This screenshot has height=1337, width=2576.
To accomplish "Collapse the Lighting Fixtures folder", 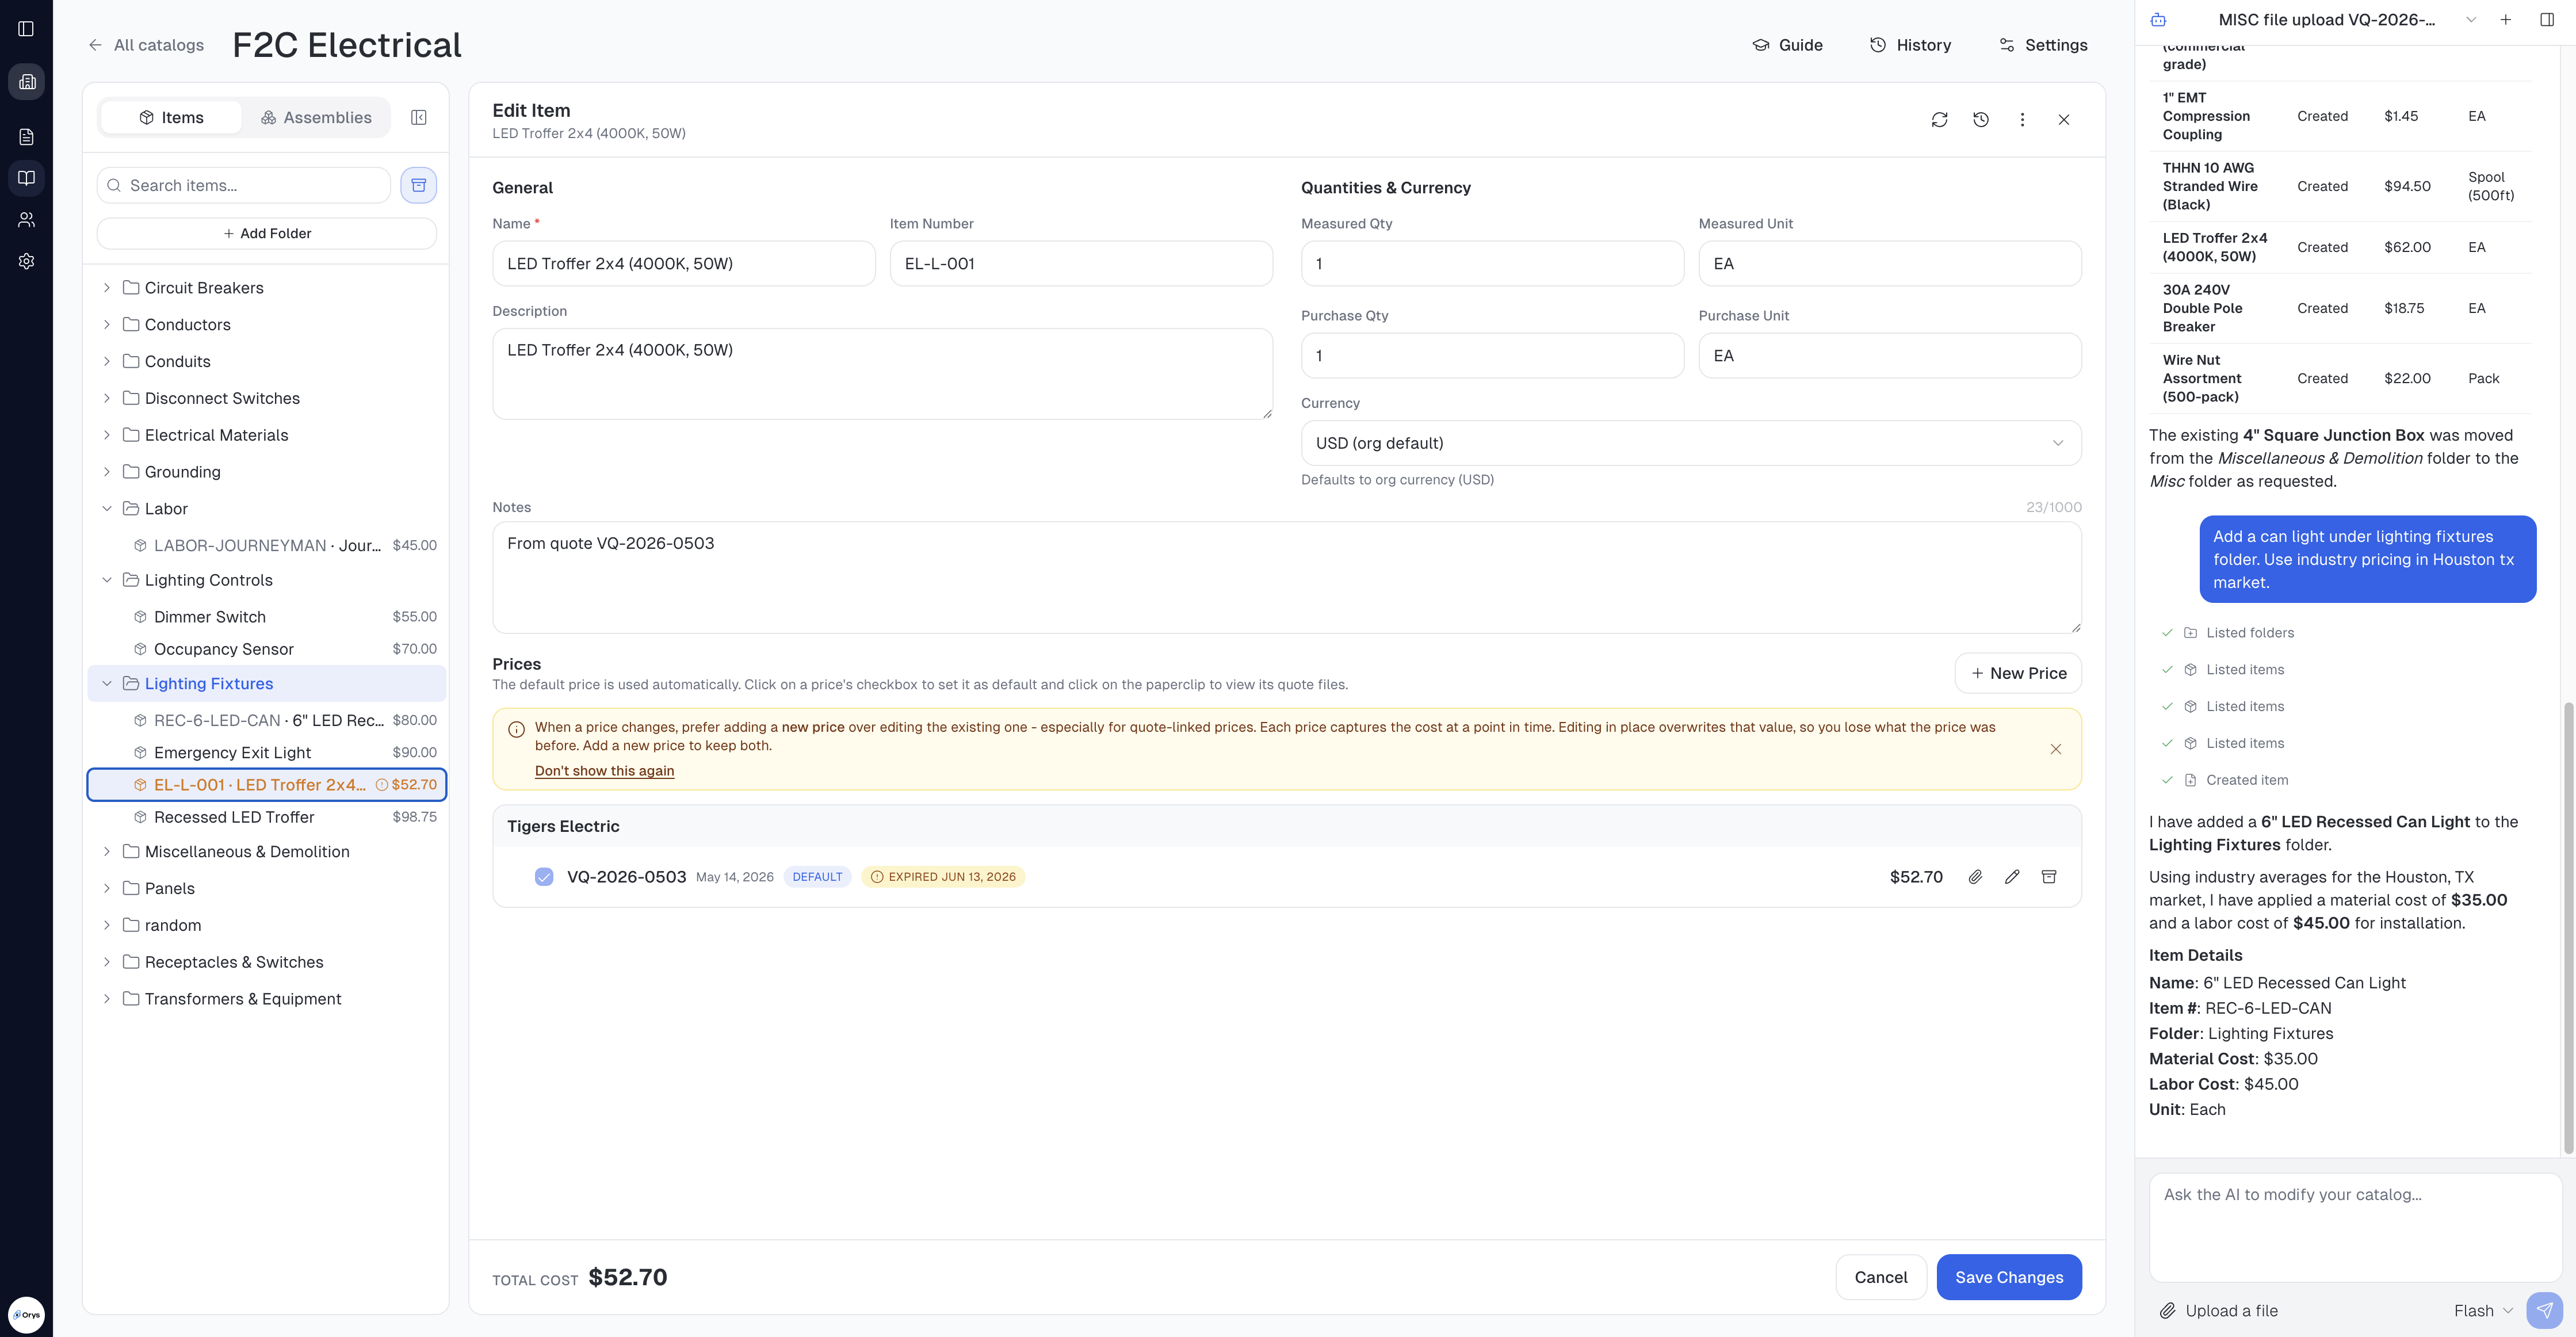I will tap(107, 684).
